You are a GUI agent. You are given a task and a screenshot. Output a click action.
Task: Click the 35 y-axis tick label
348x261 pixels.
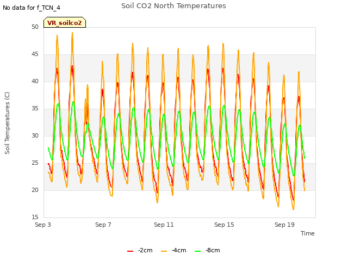click(35, 109)
